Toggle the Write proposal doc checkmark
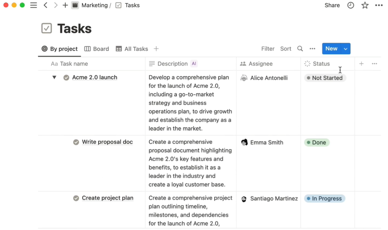This screenshot has height=230, width=388. click(x=76, y=142)
